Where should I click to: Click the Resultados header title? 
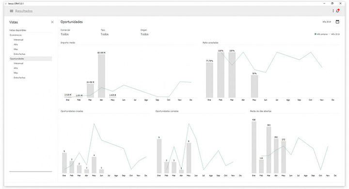pos(24,11)
